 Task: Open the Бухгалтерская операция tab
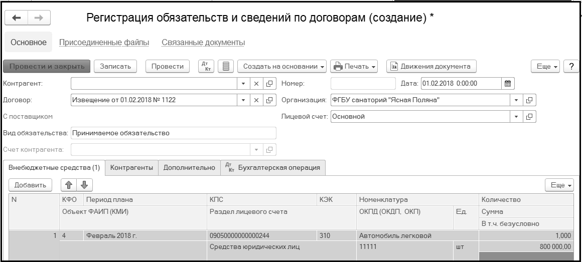coord(273,167)
